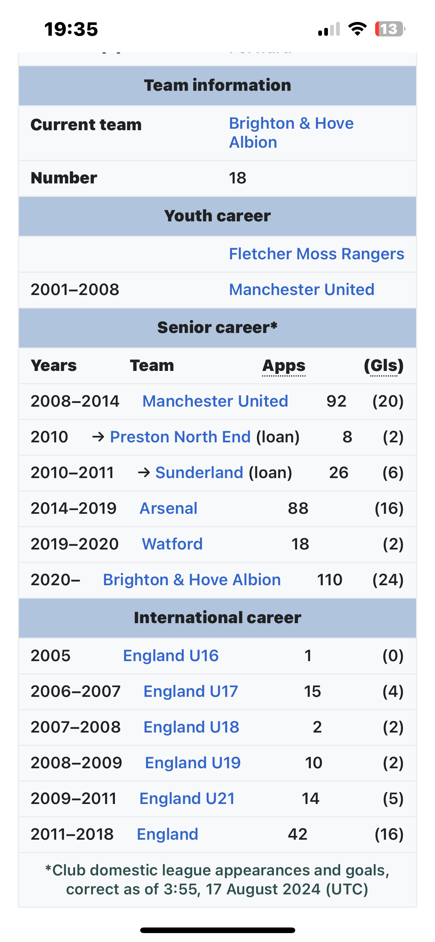Open the Arsenal team link

pos(168,509)
